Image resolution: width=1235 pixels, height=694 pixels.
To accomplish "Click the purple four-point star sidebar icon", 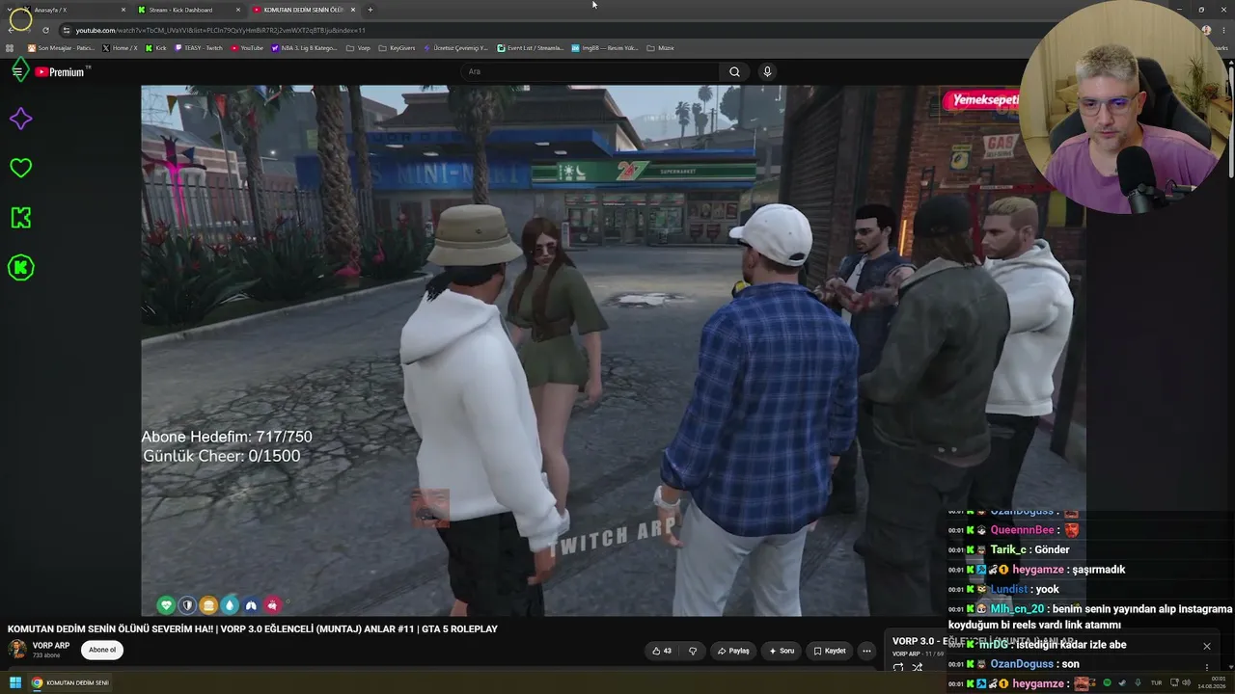I will [20, 119].
